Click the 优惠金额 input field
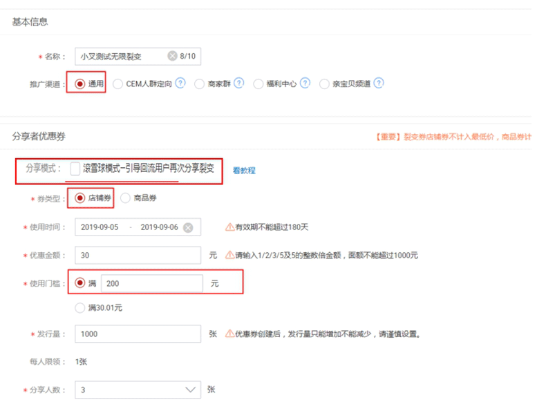 point(138,255)
